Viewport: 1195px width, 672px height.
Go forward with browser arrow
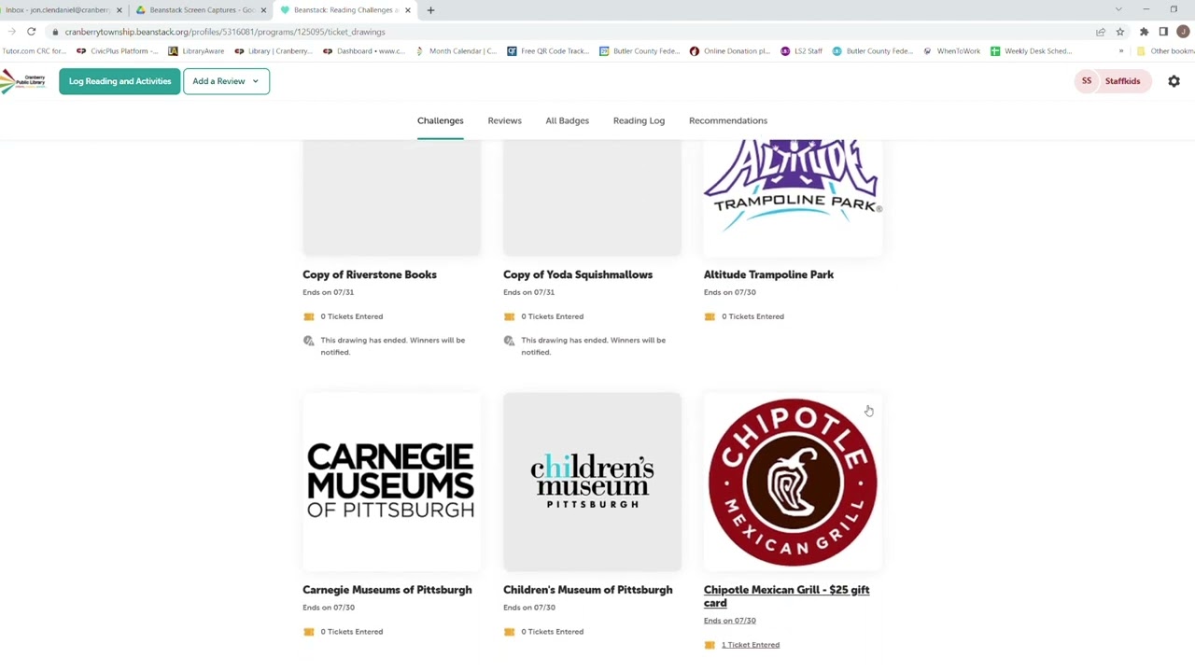click(11, 32)
